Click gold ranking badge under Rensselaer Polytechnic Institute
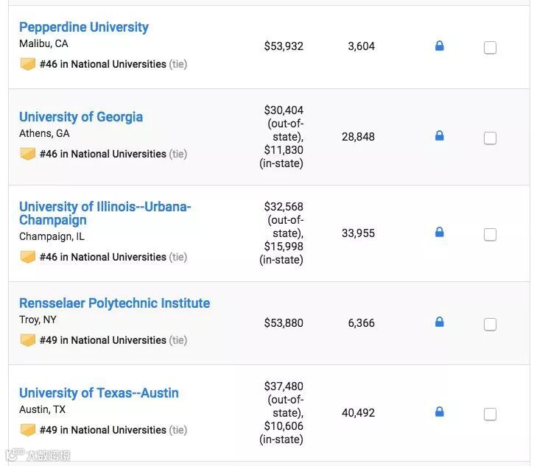The height and width of the screenshot is (466, 534). click(x=28, y=340)
